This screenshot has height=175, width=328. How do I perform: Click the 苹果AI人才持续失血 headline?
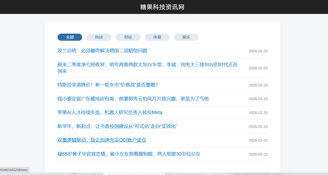click(110, 112)
